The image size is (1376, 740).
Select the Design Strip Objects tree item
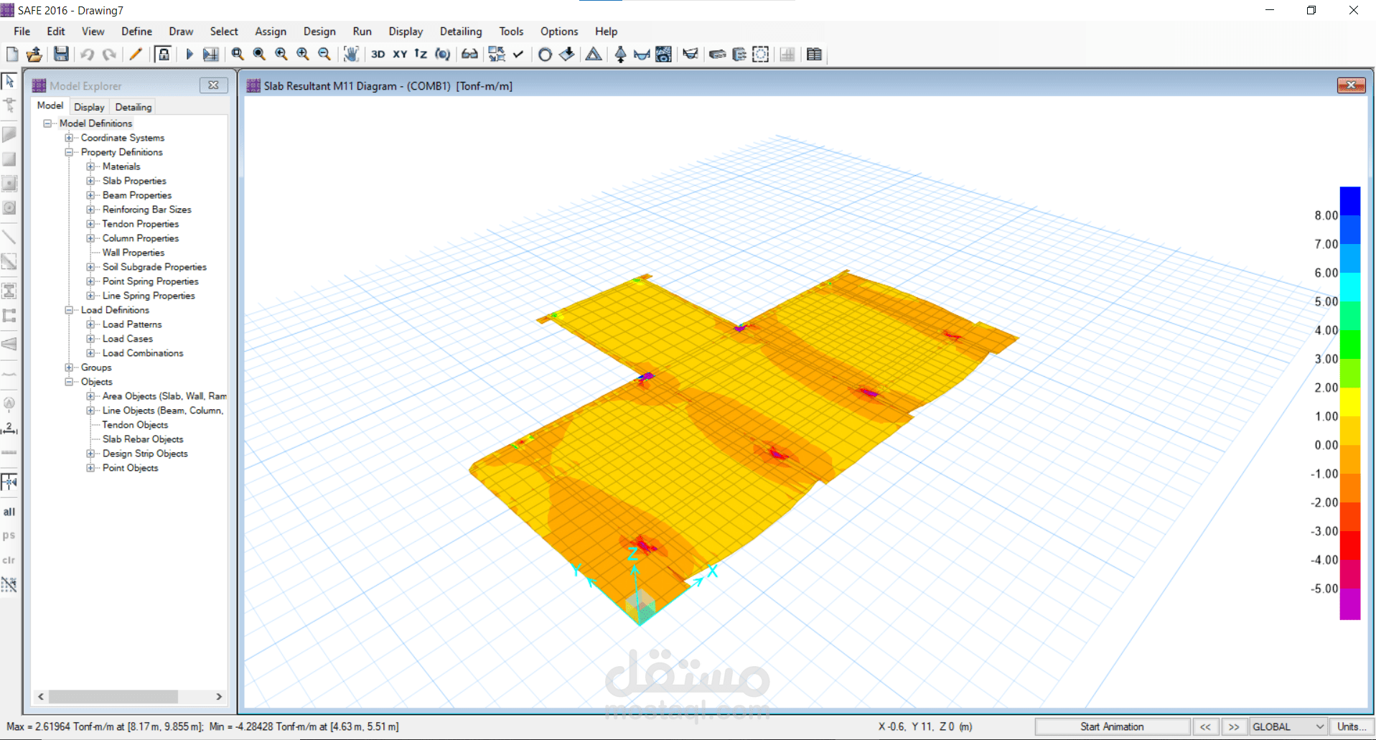click(145, 454)
